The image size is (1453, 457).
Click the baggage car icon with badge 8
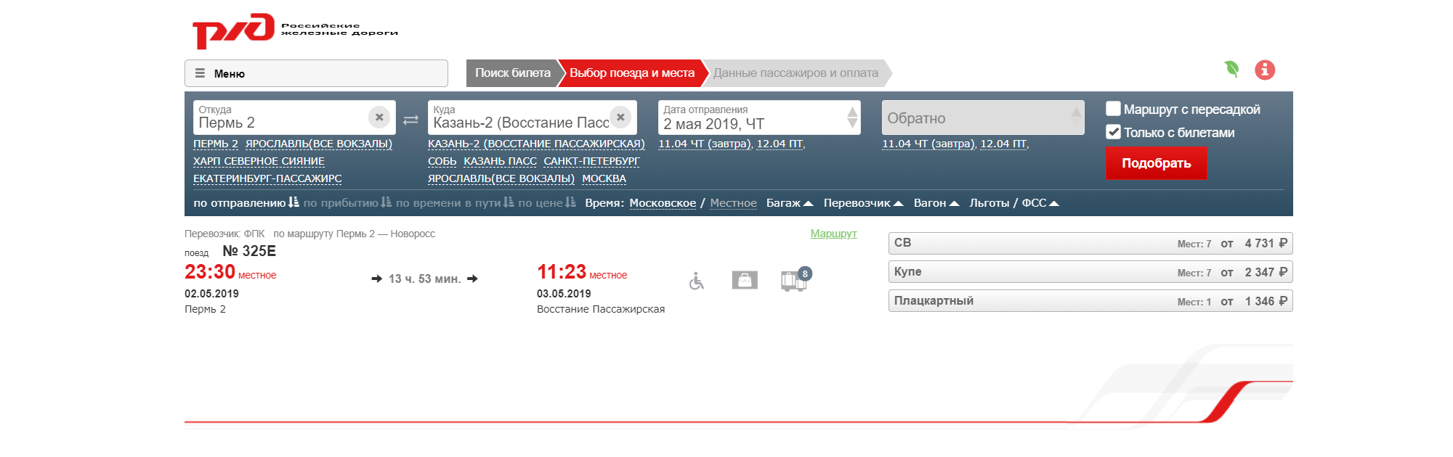[796, 280]
